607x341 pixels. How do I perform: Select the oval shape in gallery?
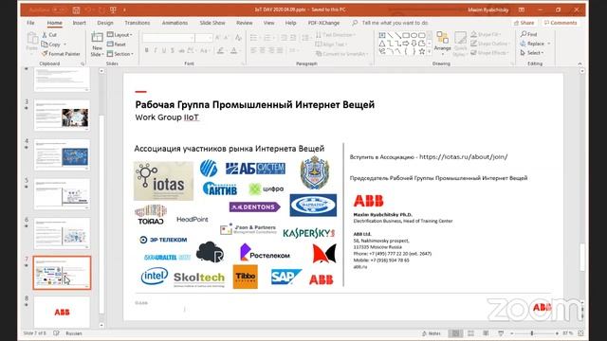(x=414, y=35)
